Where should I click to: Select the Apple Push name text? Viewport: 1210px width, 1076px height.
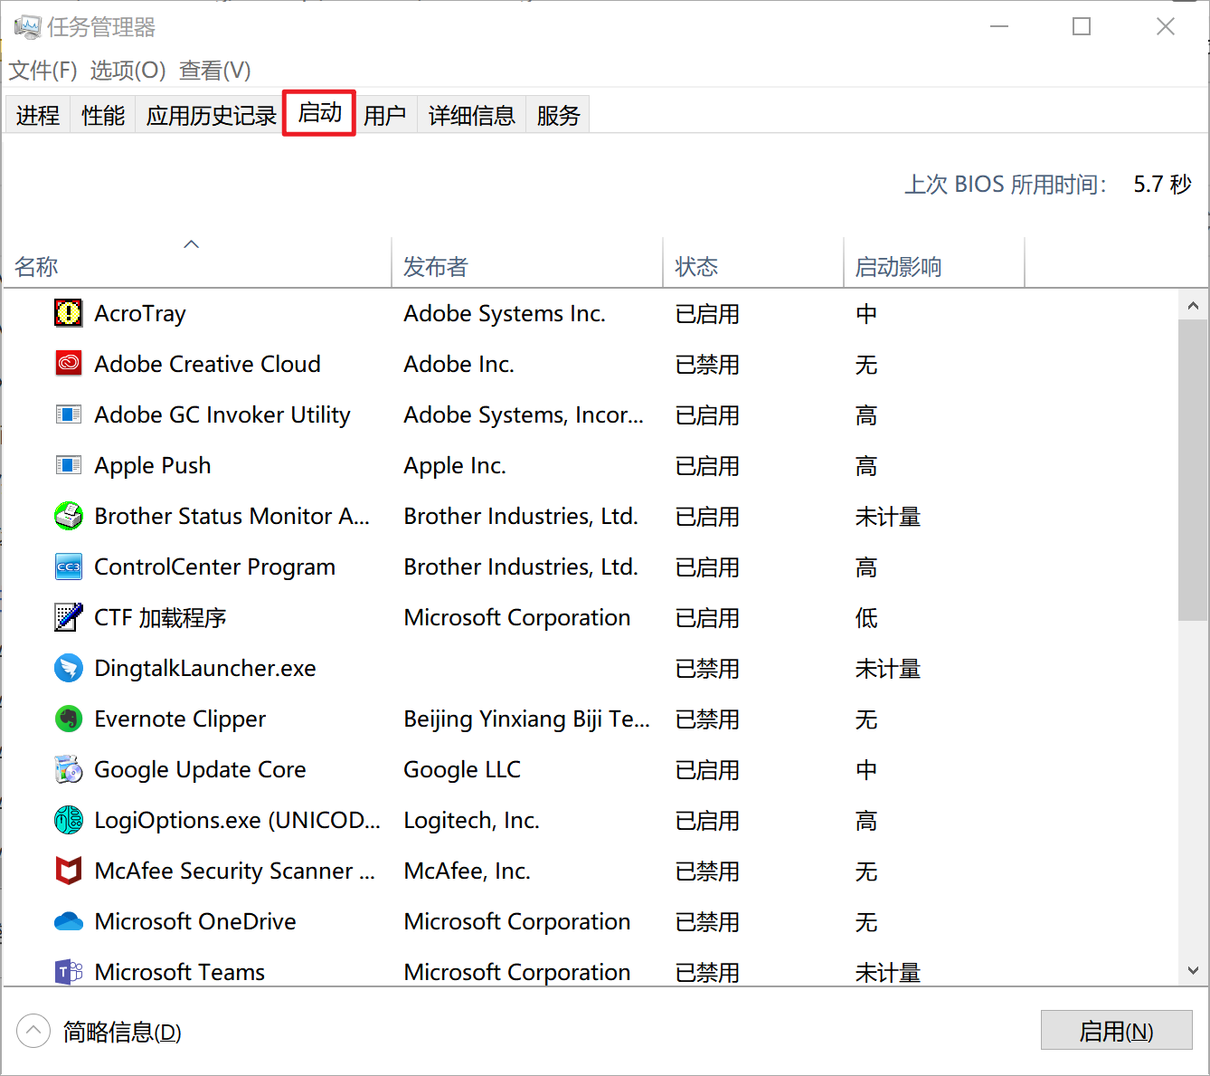pos(153,465)
